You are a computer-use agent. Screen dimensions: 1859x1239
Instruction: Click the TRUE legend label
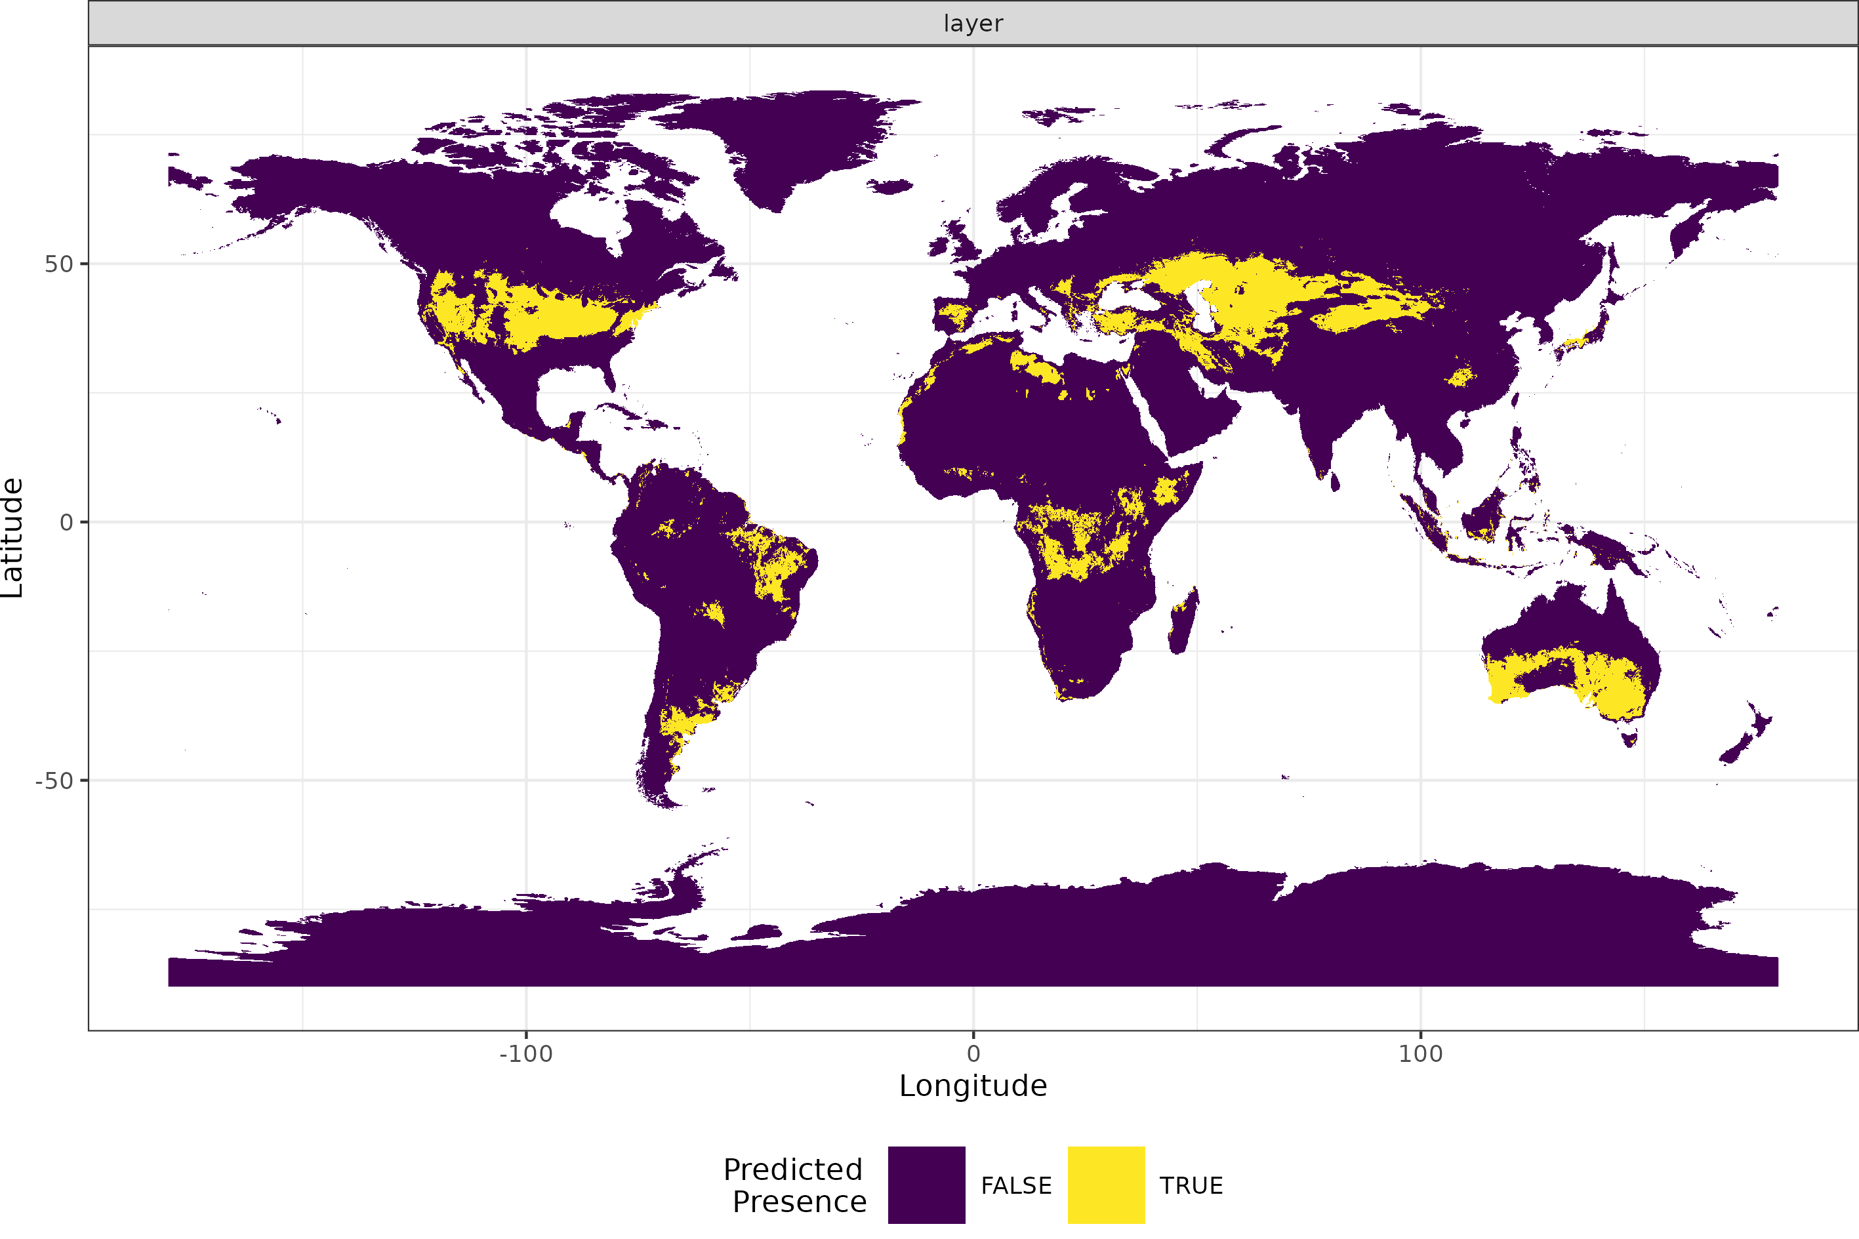pyautogui.click(x=1191, y=1186)
